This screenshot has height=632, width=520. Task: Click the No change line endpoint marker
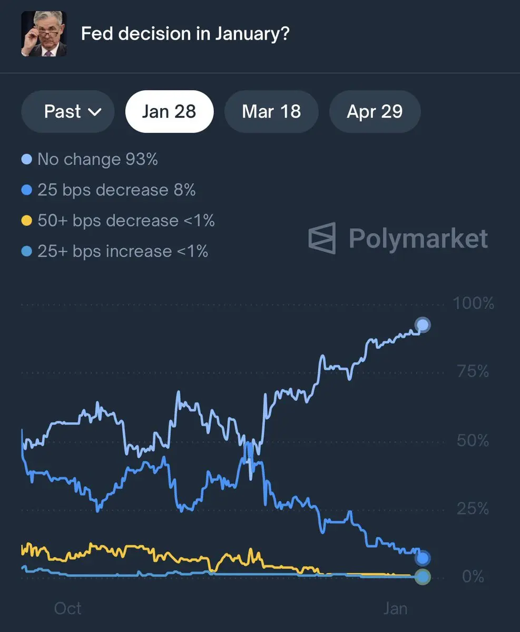423,325
